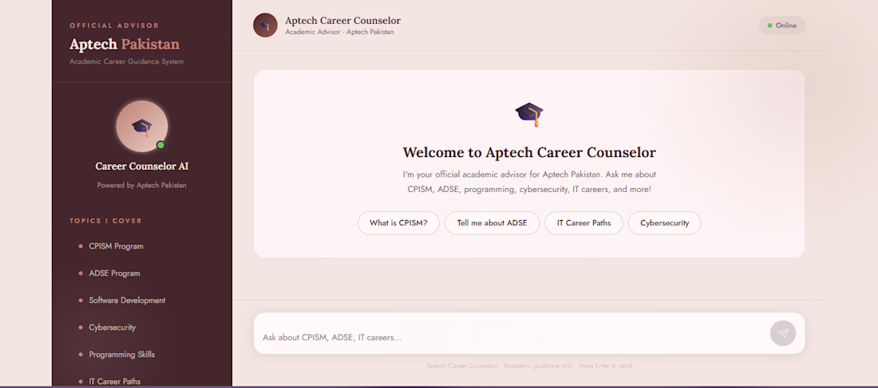The image size is (878, 388).
Task: Click the footer "Academic guidance only" note
Action: click(538, 366)
